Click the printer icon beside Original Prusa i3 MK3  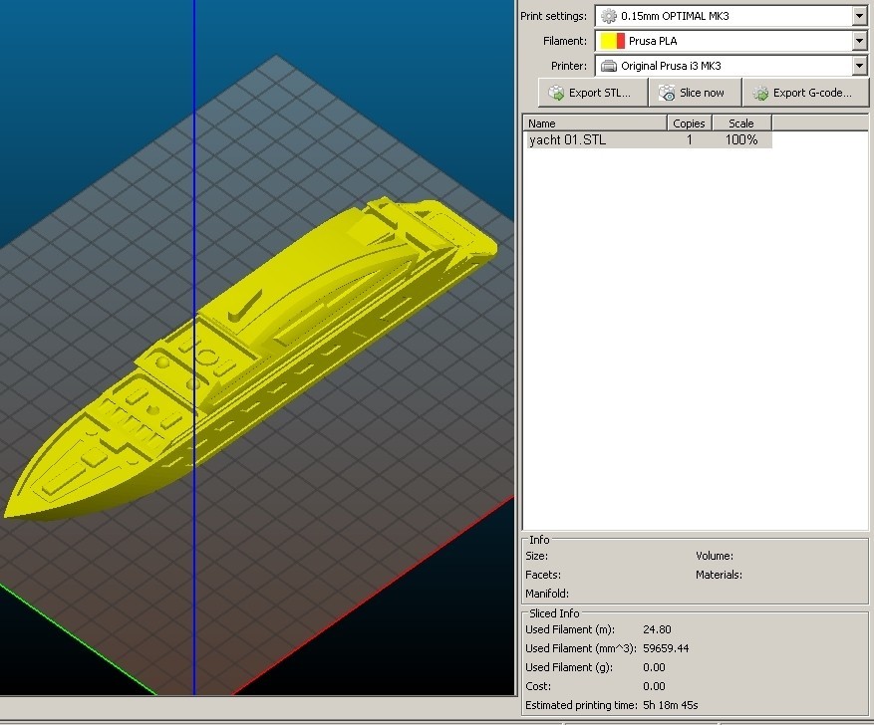609,67
